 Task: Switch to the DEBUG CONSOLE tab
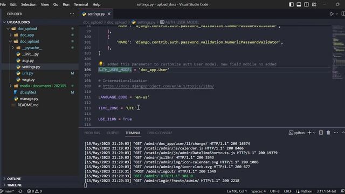(160, 133)
